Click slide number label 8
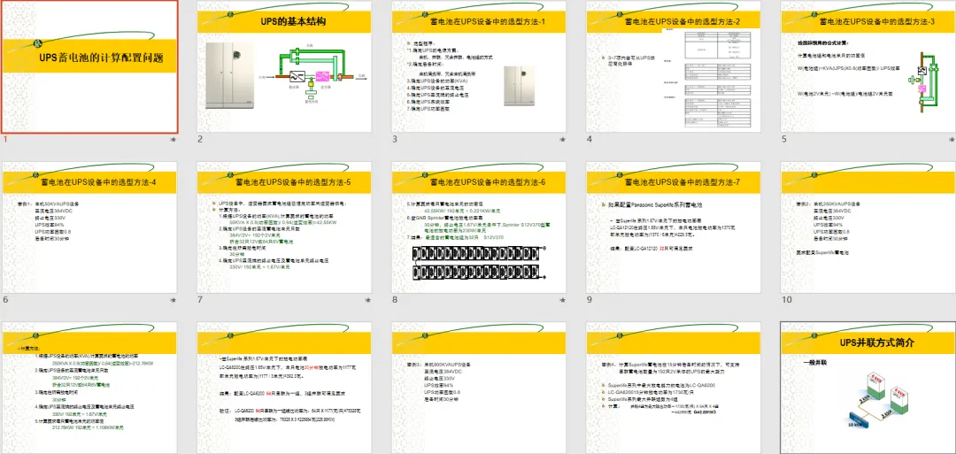The image size is (956, 454). tap(395, 300)
